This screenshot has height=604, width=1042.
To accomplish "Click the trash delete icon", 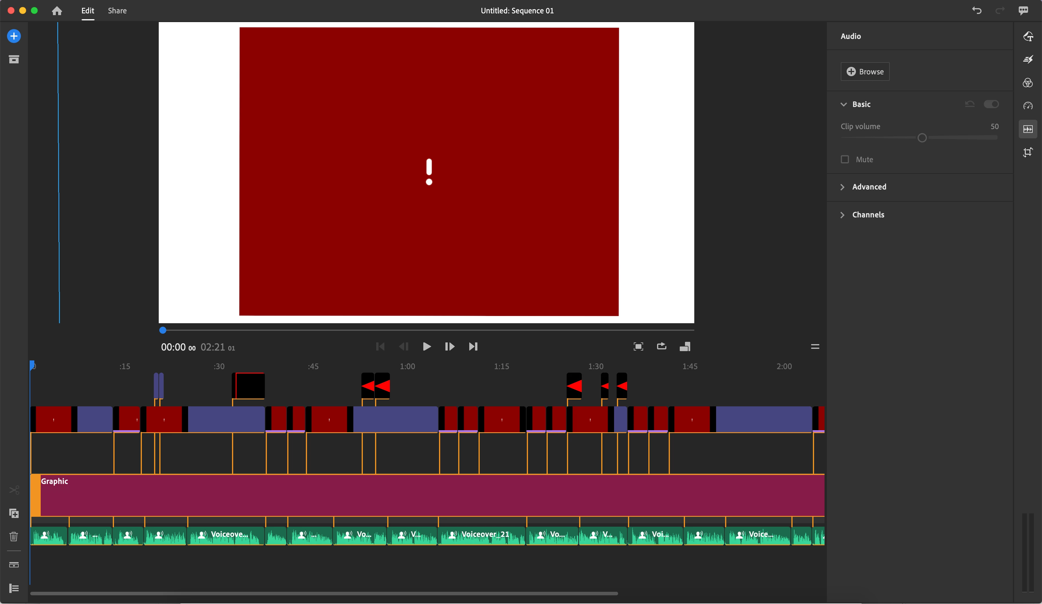I will (14, 537).
